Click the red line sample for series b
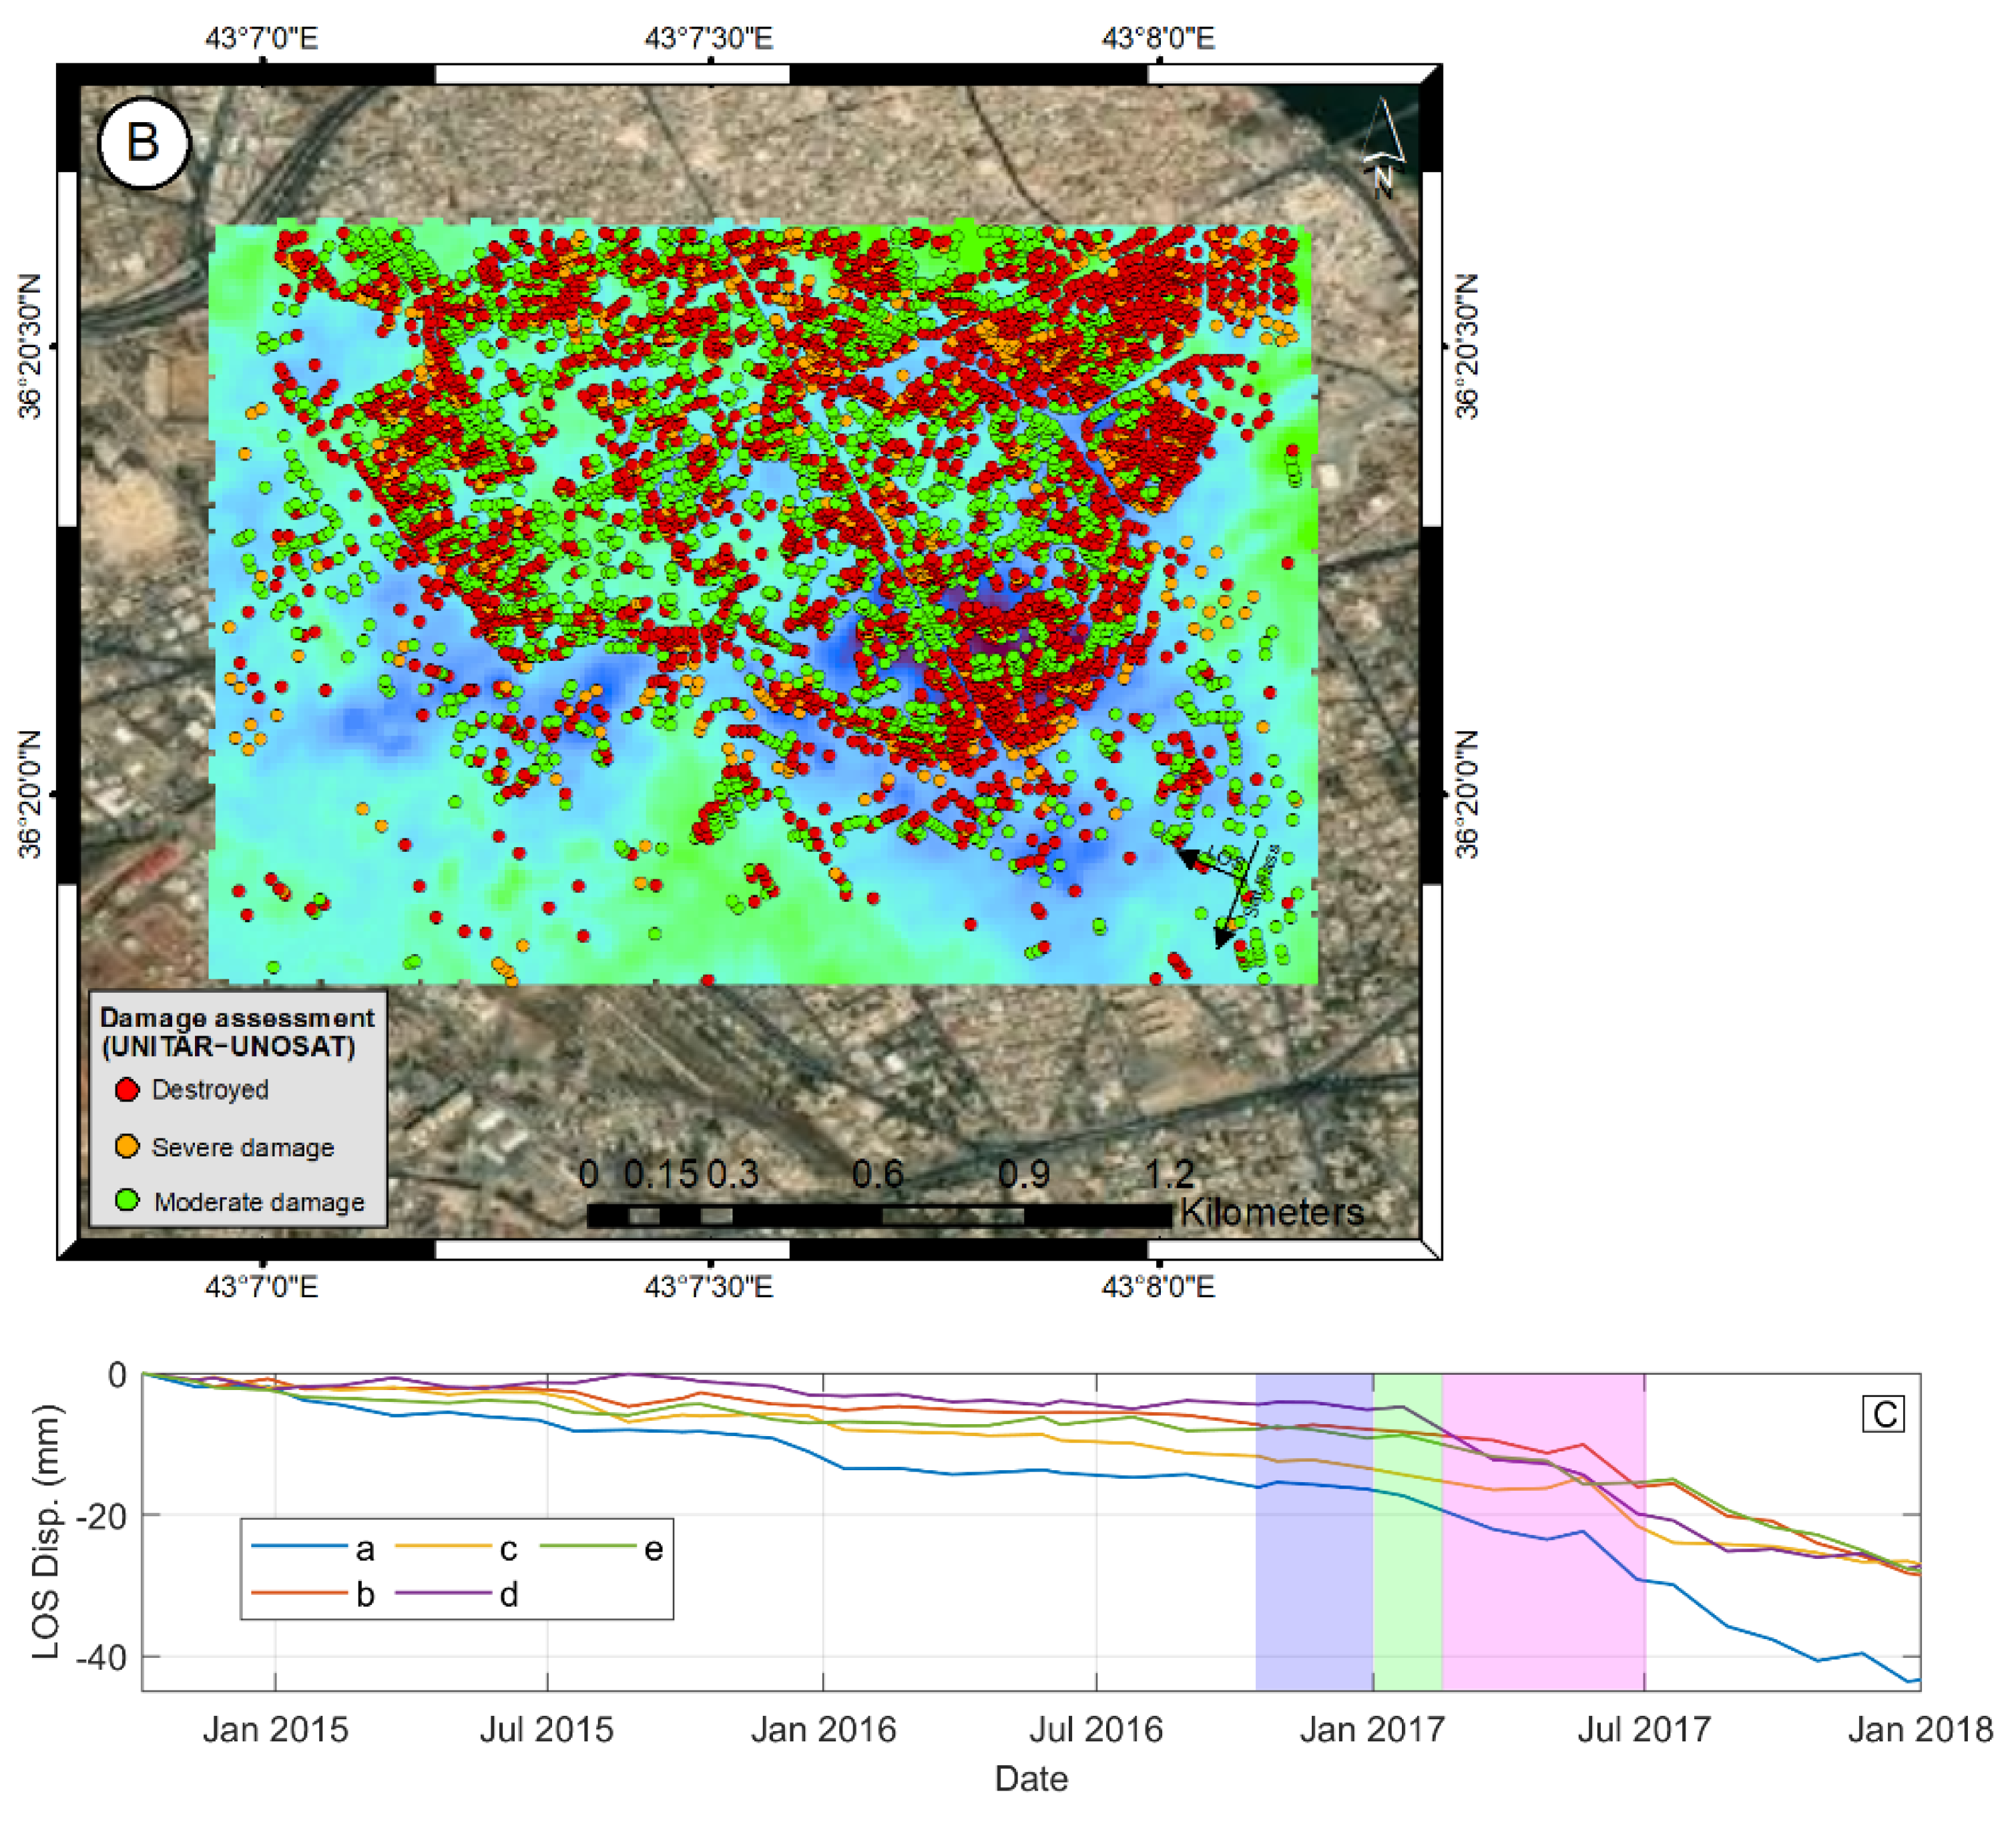The height and width of the screenshot is (1822, 2016). click(298, 1592)
